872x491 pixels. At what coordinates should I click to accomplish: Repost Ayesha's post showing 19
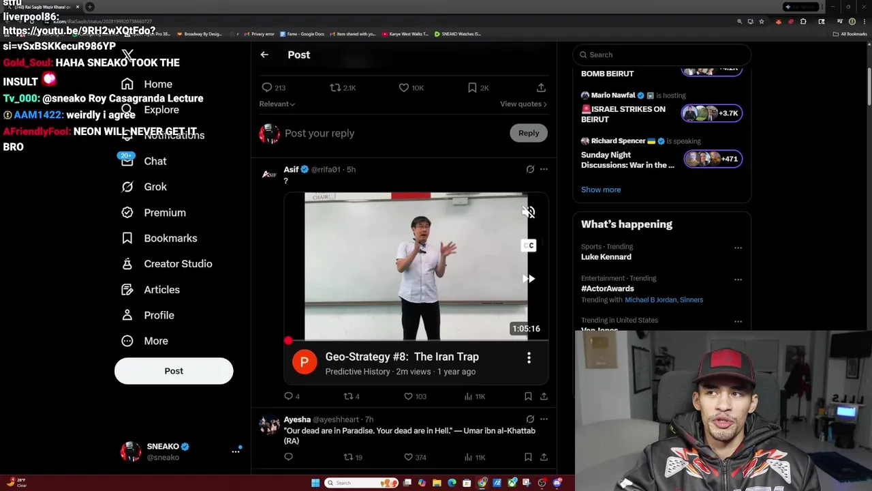(x=352, y=457)
